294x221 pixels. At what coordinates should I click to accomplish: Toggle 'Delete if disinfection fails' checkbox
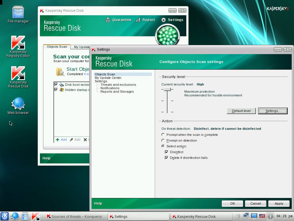(167, 158)
